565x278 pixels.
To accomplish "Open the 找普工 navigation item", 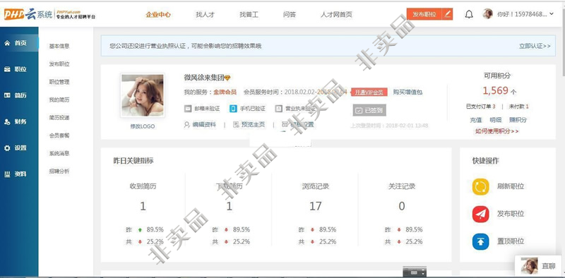I will (249, 15).
